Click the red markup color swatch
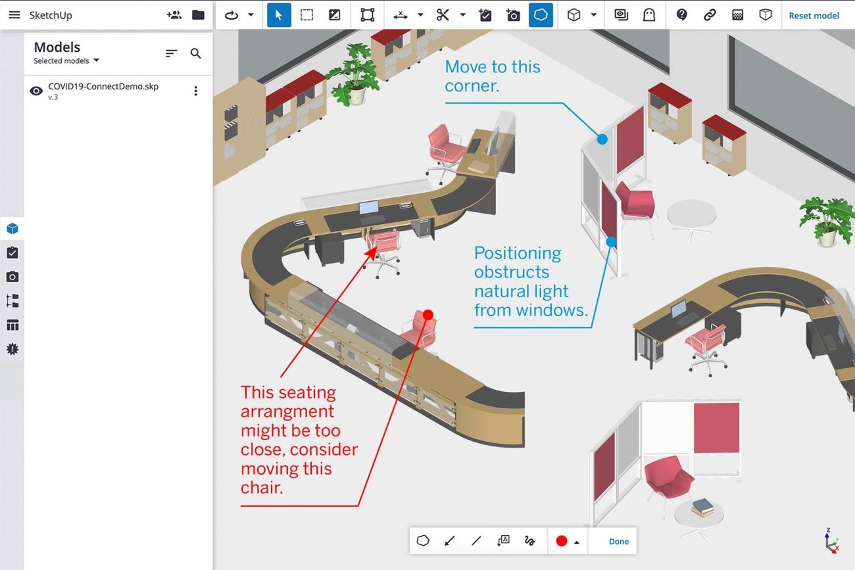The image size is (855, 570). click(561, 541)
